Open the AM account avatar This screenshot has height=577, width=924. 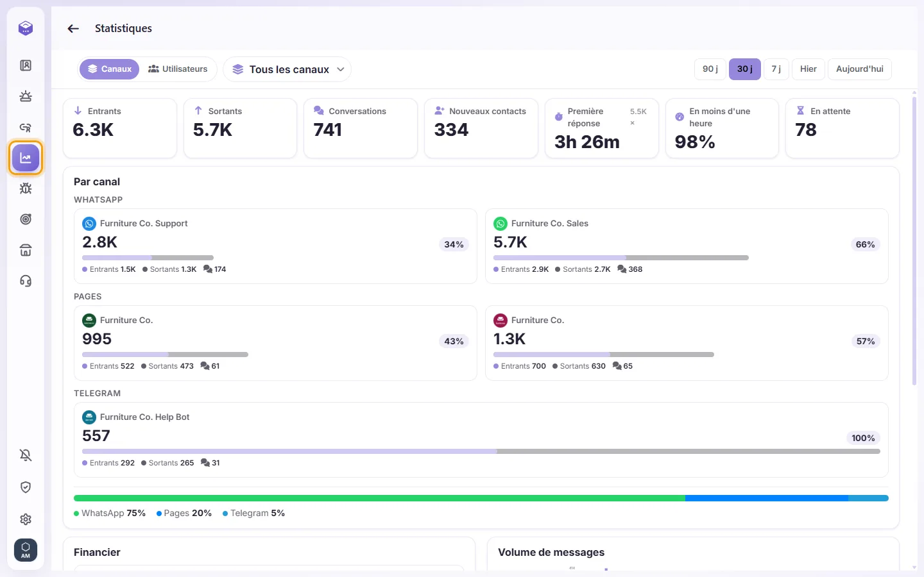pyautogui.click(x=26, y=550)
